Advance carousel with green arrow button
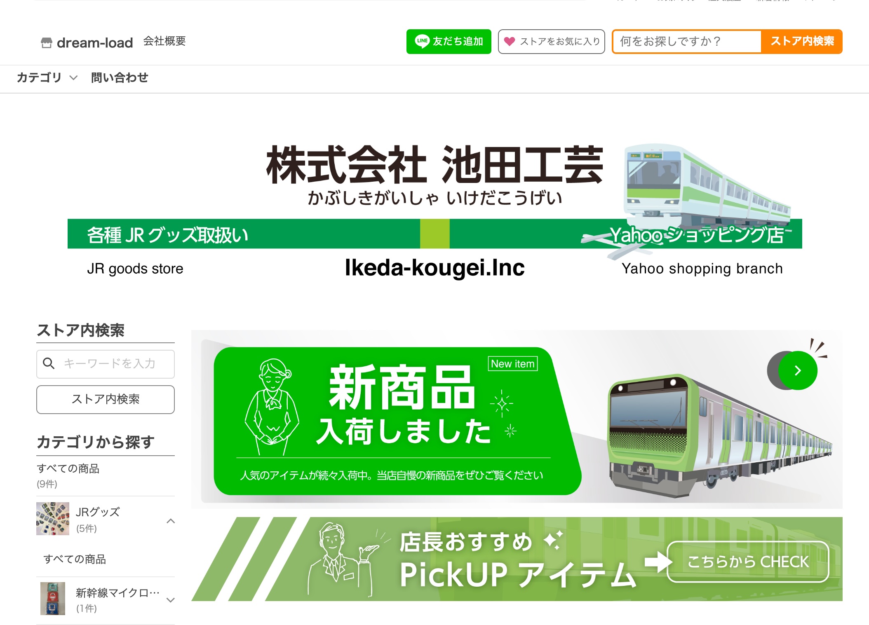The height and width of the screenshot is (625, 869). [798, 370]
